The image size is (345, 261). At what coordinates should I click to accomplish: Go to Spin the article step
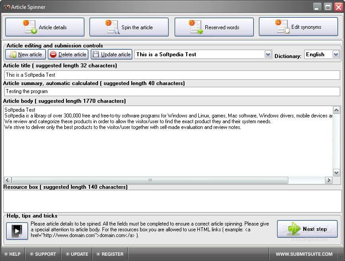(x=129, y=27)
